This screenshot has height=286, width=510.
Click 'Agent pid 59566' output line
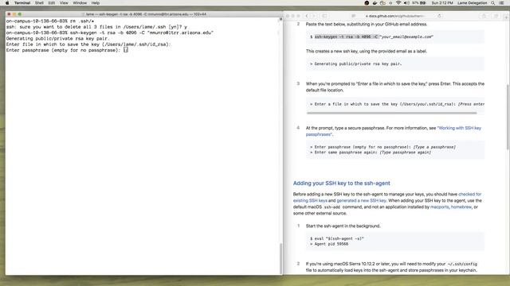(329, 244)
